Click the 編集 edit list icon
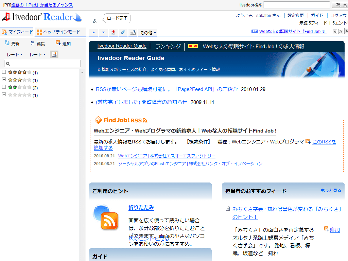Screen dimensions: 348x261 tap(33, 43)
